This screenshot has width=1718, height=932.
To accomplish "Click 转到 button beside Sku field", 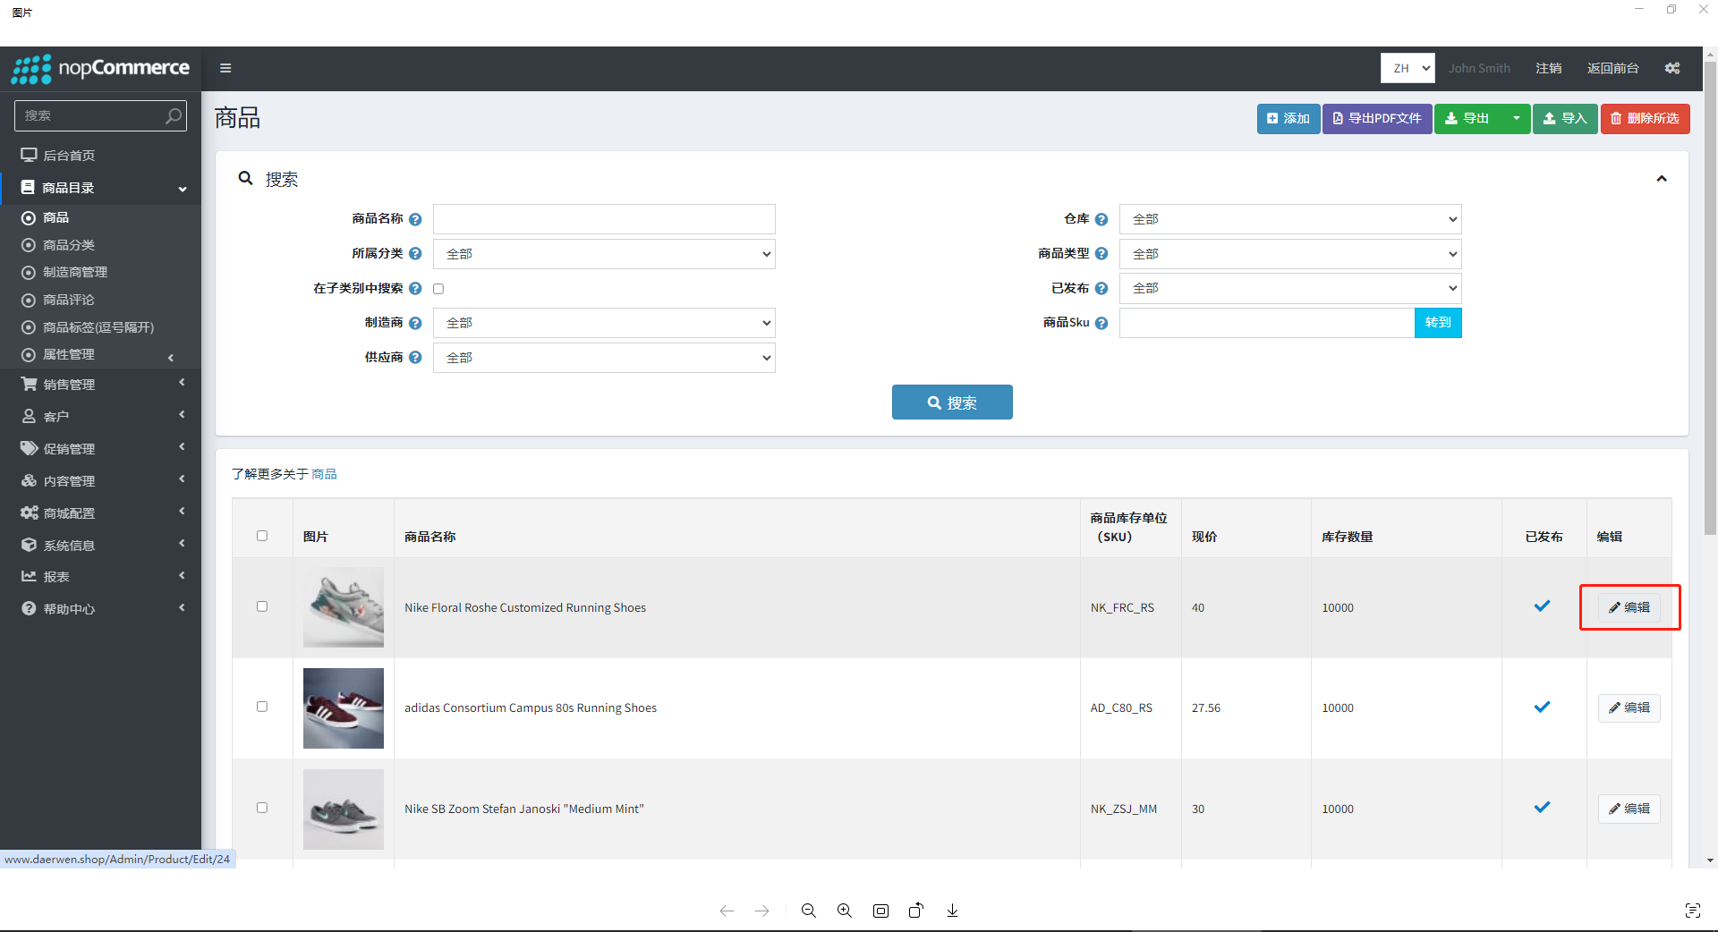I will click(x=1438, y=323).
